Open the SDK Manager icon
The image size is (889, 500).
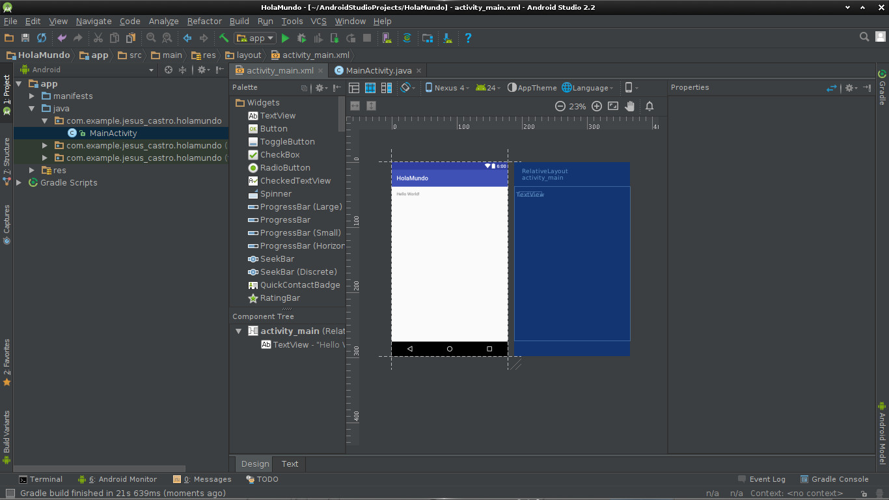(448, 38)
